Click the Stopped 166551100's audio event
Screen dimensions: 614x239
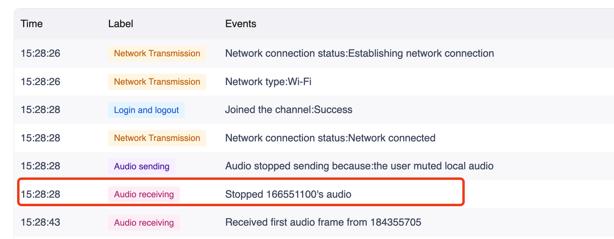click(x=288, y=194)
